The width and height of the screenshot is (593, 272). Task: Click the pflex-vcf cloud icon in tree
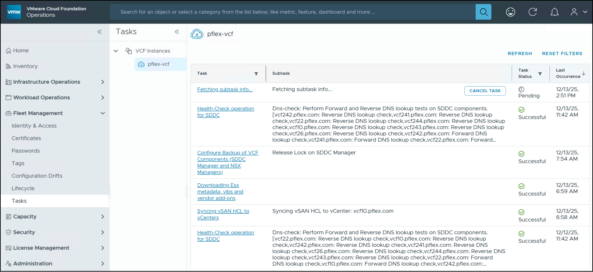click(x=141, y=64)
